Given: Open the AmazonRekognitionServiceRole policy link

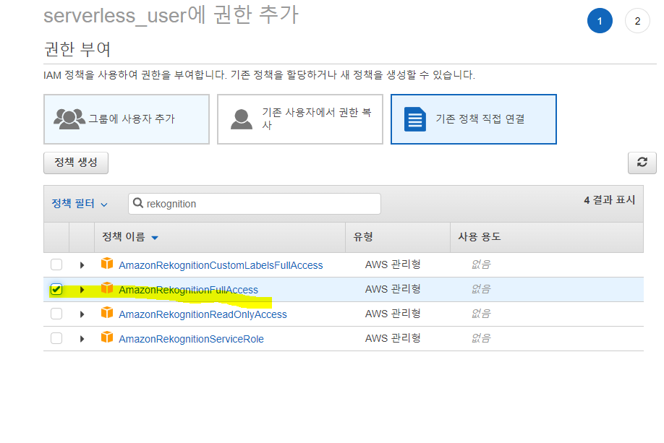Looking at the screenshot, I should [x=192, y=339].
